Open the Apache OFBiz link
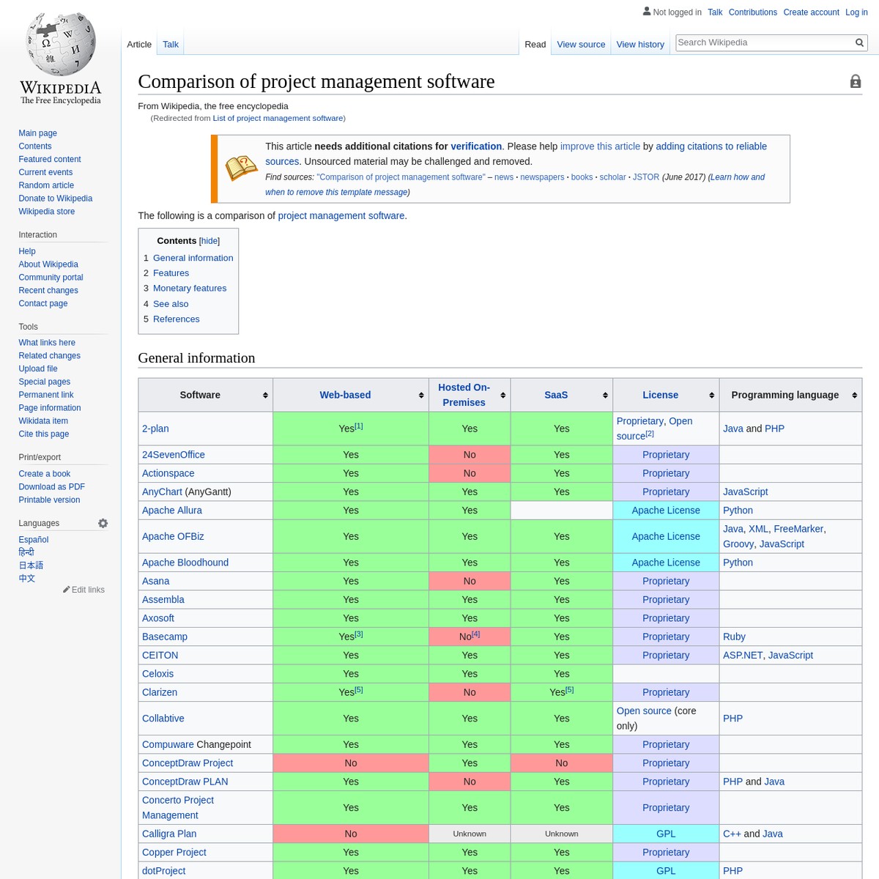Screen dimensions: 879x879 [173, 536]
